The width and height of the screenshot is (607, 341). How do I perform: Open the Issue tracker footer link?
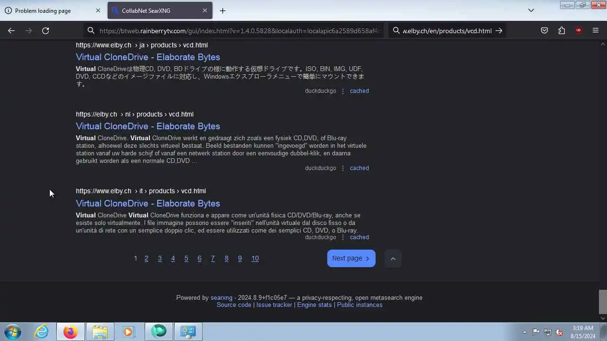[x=274, y=305]
